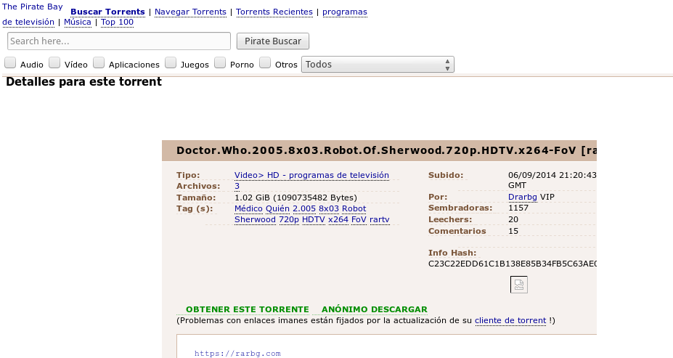Click the Detalles para este torrent heading
673x358 pixels.
(x=83, y=82)
